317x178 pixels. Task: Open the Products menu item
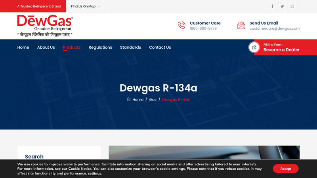pyautogui.click(x=72, y=47)
